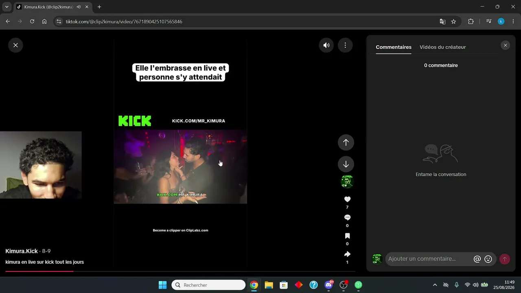521x293 pixels.
Task: Seek the video using the progress bar
Action: point(180,271)
